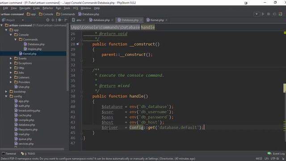Screen dimensions: 286x161
Task: Open the Run menu
Action: coord(58,8)
